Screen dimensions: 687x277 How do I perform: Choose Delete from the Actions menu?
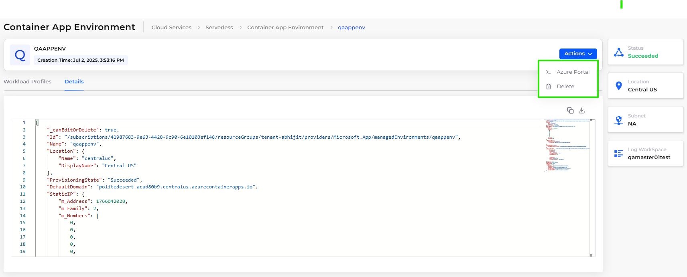(565, 87)
